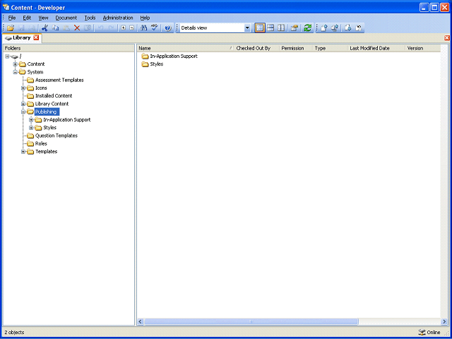
Task: Click the Online connection status icon
Action: click(422, 332)
